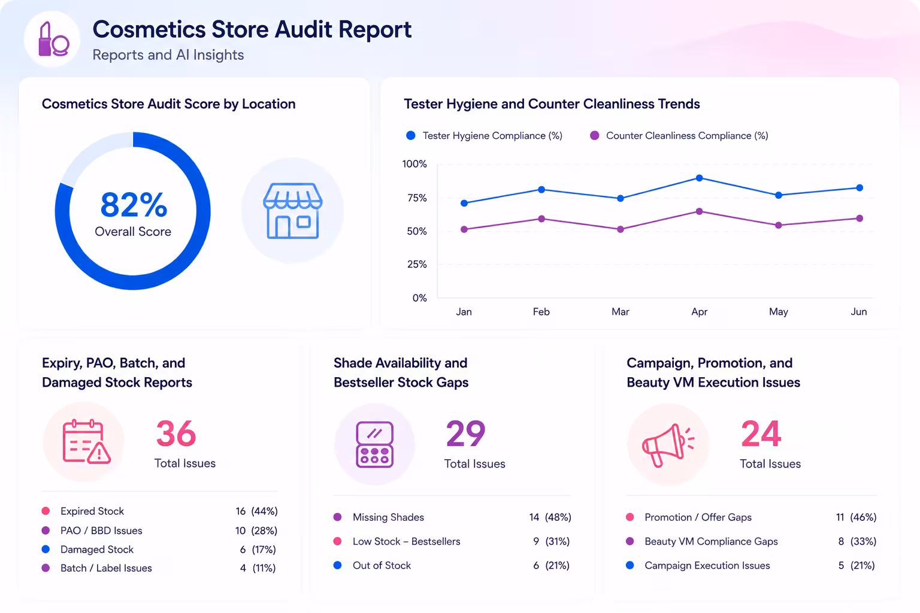Click the Apr label on the x-axis
The height and width of the screenshot is (613, 920).
pyautogui.click(x=700, y=312)
